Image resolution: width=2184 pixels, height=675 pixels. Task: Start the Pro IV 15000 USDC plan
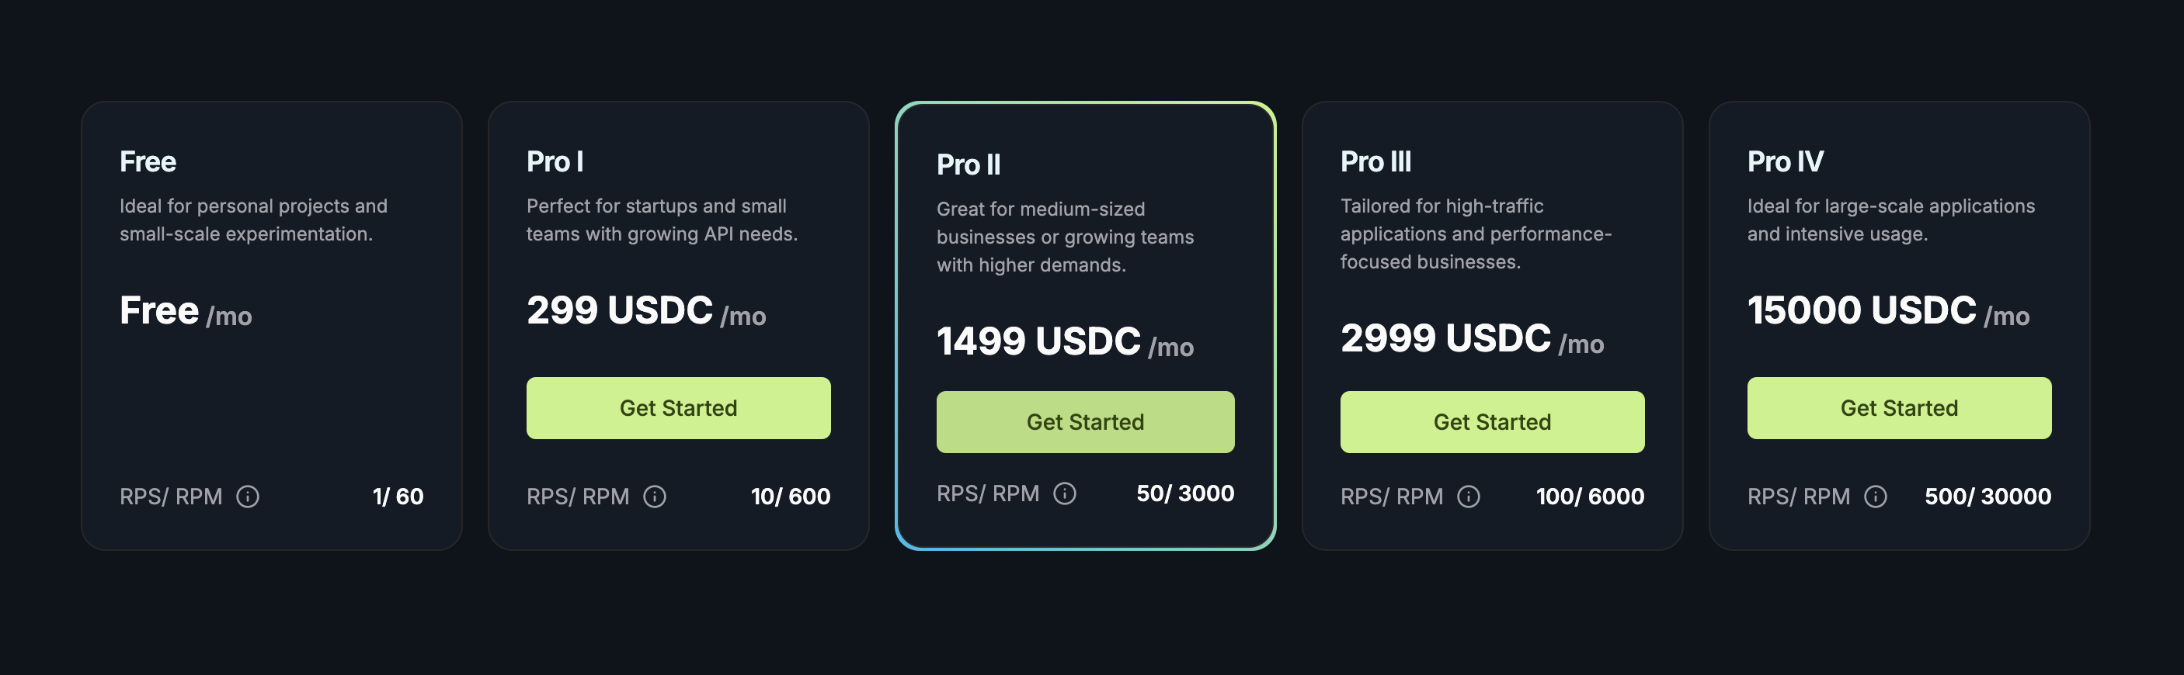[x=1899, y=408]
